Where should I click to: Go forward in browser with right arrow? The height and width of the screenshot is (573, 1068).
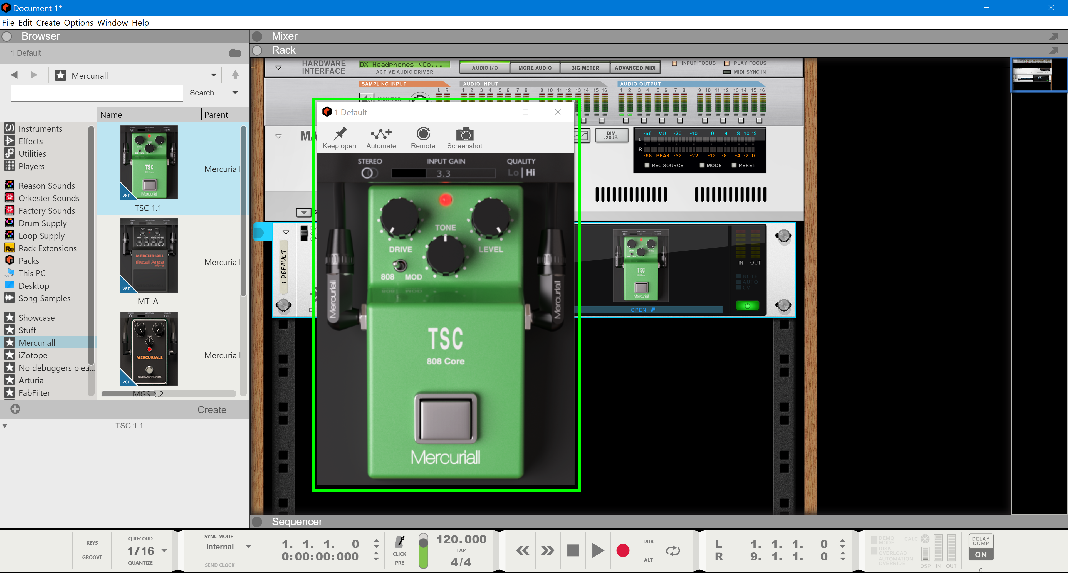34,75
